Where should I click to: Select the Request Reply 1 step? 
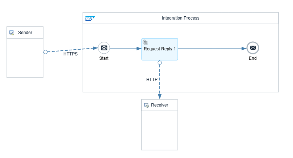coord(160,49)
